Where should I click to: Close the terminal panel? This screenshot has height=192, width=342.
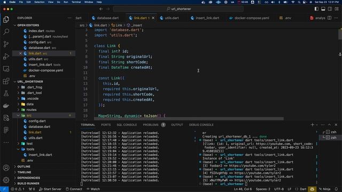(x=336, y=125)
